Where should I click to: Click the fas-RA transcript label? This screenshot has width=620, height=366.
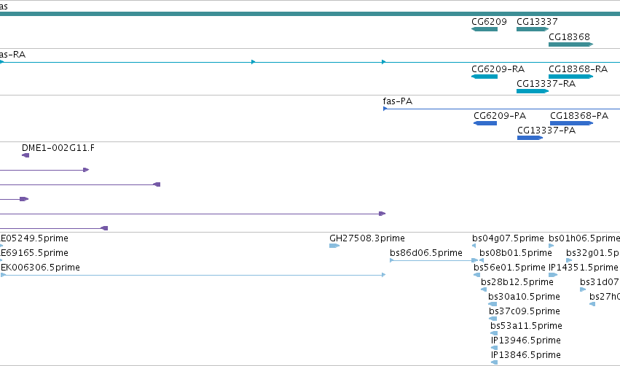(x=12, y=55)
